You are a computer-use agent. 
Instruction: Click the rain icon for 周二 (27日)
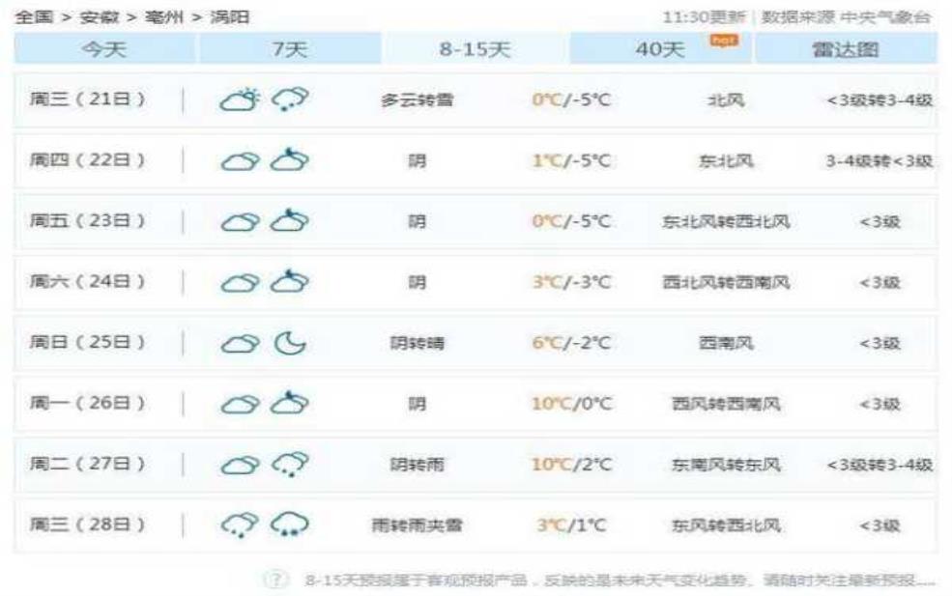289,465
